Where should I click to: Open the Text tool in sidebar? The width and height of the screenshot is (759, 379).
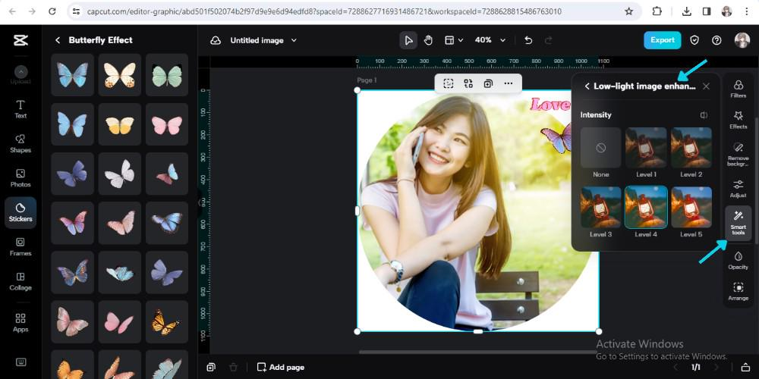pyautogui.click(x=20, y=108)
